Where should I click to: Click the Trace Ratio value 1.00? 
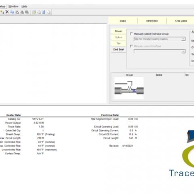(x=41, y=127)
